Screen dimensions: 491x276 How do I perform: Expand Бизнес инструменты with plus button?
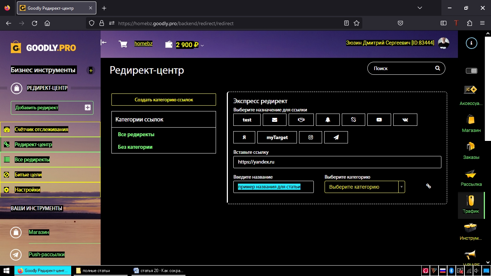coord(91,70)
